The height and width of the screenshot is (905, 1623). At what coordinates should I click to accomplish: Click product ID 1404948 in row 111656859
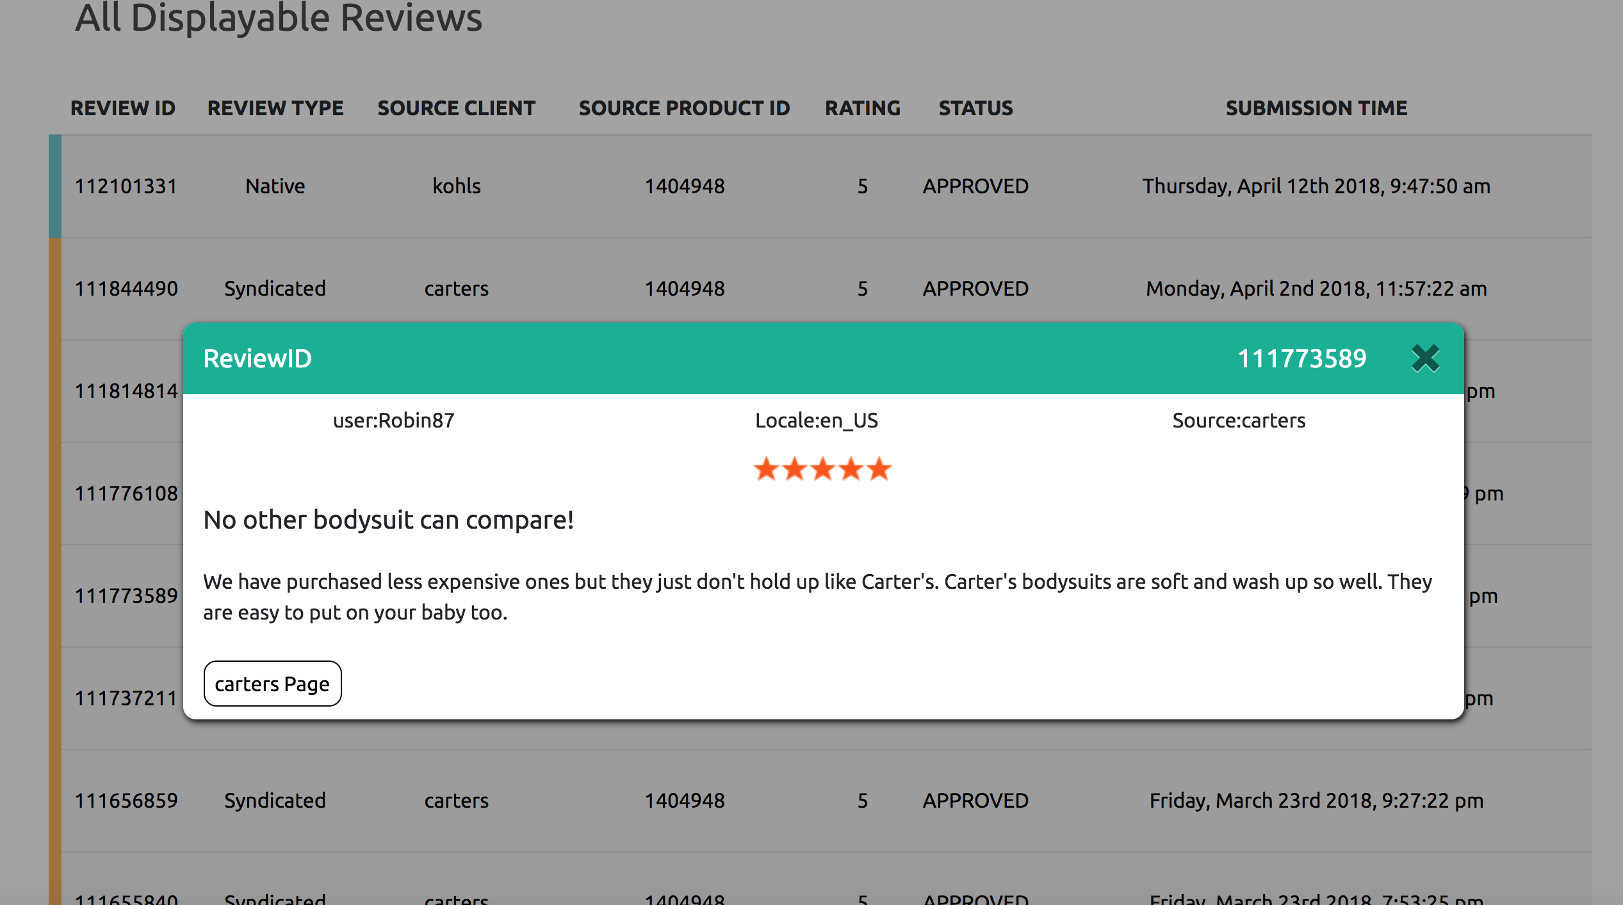coord(685,801)
